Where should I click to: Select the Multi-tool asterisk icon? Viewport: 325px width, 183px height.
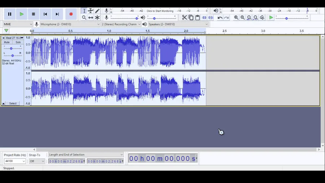[x=97, y=18]
